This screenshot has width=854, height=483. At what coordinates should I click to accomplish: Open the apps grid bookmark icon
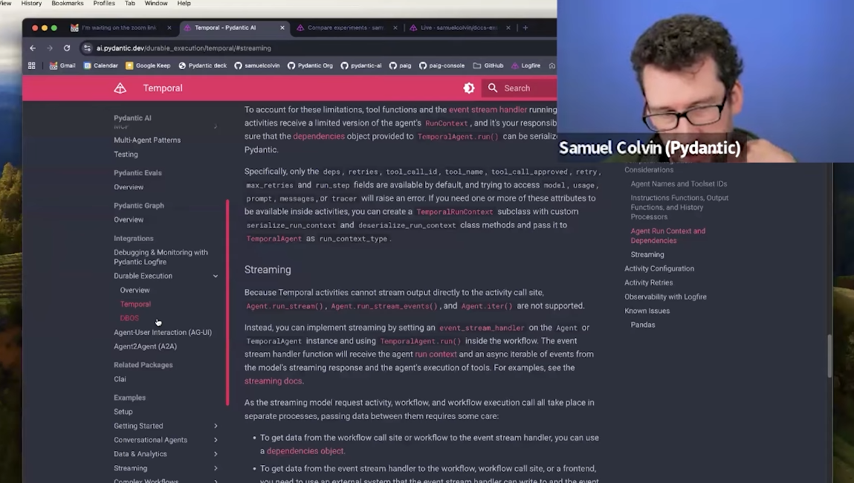click(32, 65)
